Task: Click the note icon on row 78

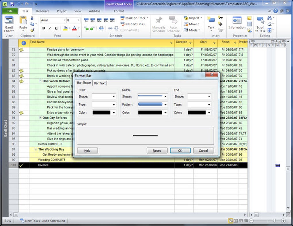Action: pos(22,50)
